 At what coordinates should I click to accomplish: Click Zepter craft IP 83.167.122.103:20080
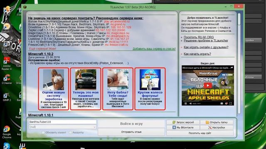(x=111, y=30)
